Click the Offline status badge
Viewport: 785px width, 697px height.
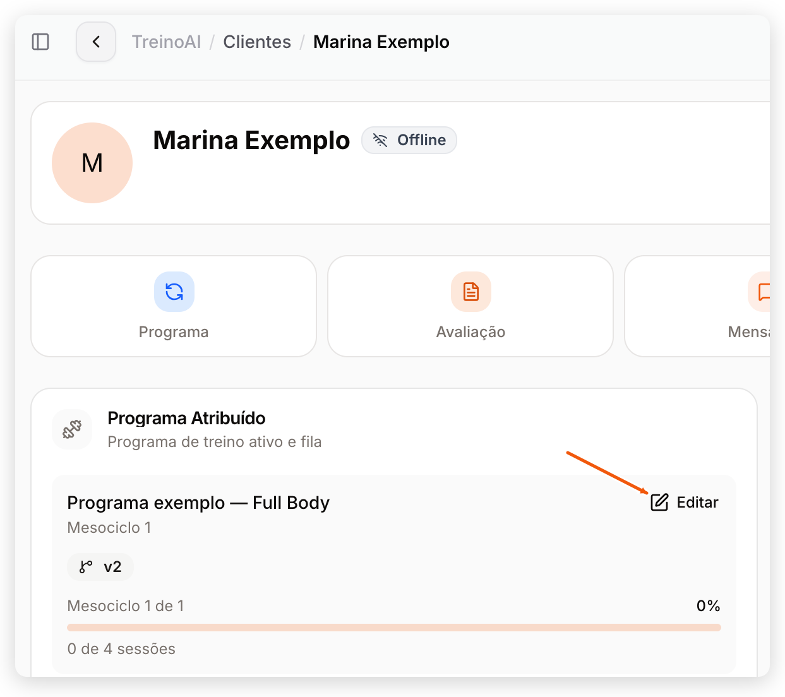pos(409,140)
